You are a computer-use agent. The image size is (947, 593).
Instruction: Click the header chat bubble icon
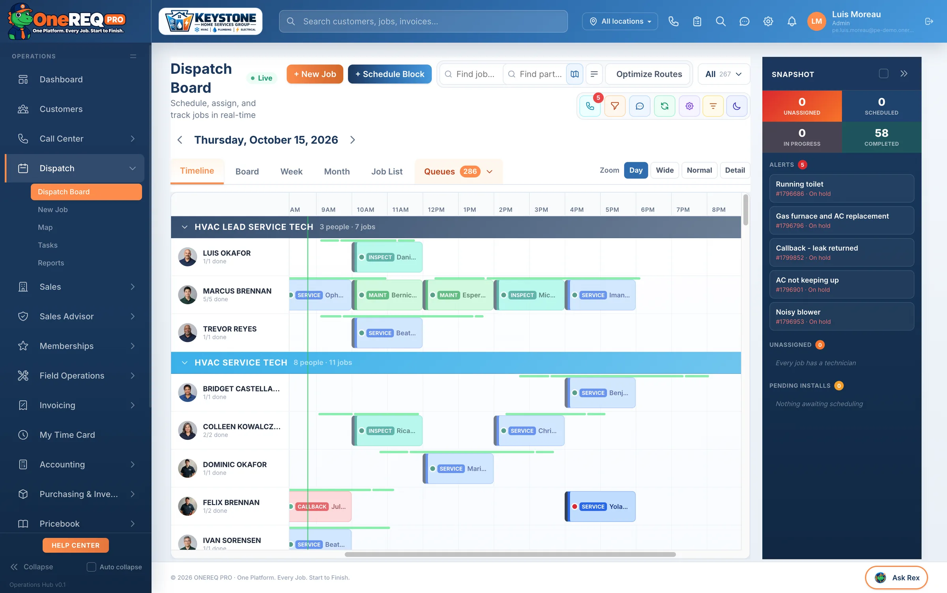744,21
